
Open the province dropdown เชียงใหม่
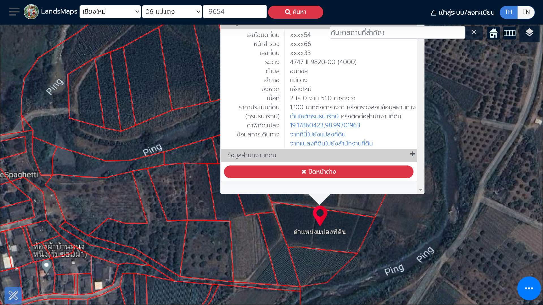pos(110,12)
